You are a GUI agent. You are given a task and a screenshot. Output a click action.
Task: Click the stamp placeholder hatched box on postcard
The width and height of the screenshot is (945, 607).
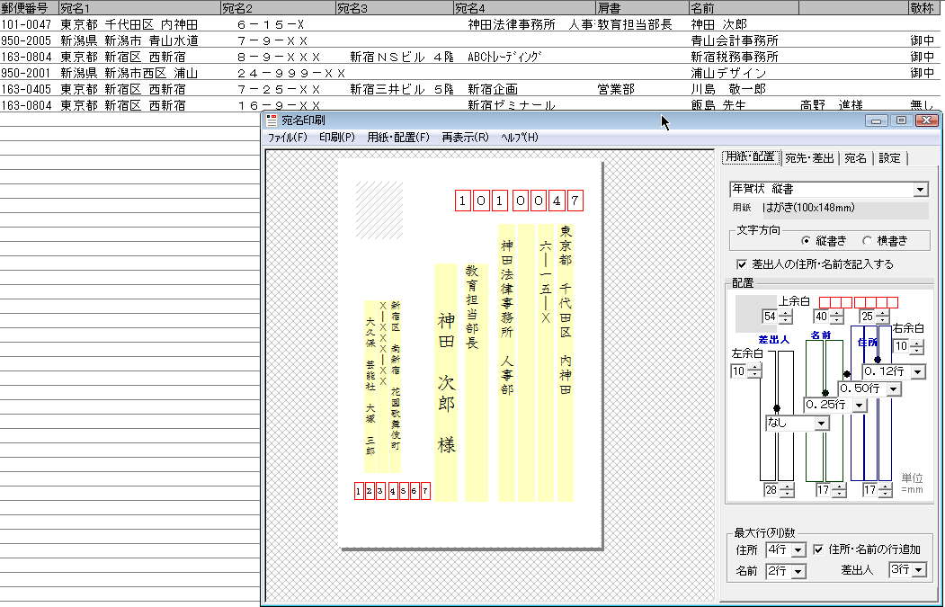[x=379, y=210]
